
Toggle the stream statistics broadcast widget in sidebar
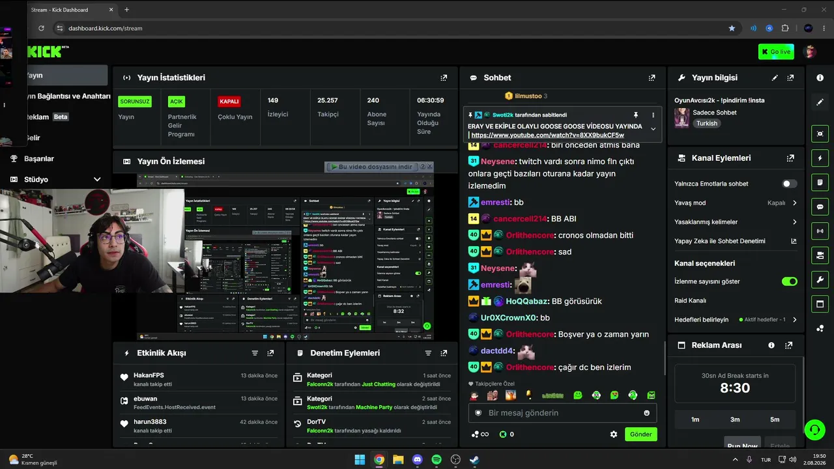pos(820,231)
